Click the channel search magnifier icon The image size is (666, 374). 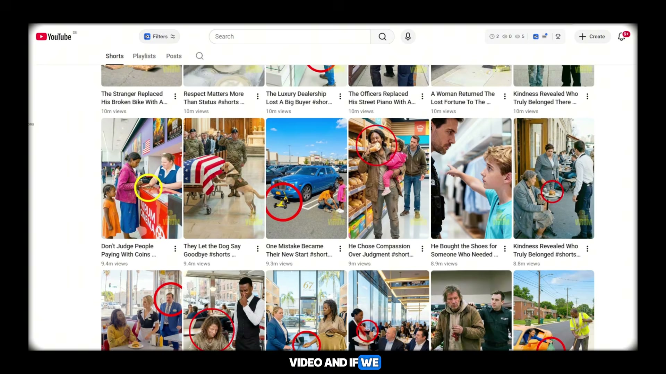coord(199,56)
